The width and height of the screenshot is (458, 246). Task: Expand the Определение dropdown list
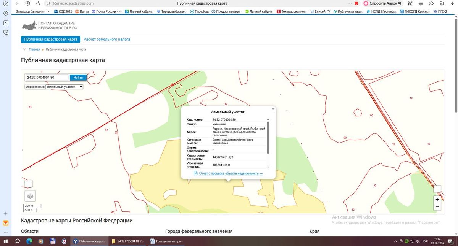[x=64, y=87]
